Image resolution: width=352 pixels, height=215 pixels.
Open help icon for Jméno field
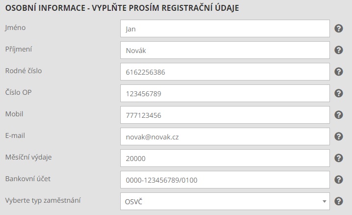[339, 28]
